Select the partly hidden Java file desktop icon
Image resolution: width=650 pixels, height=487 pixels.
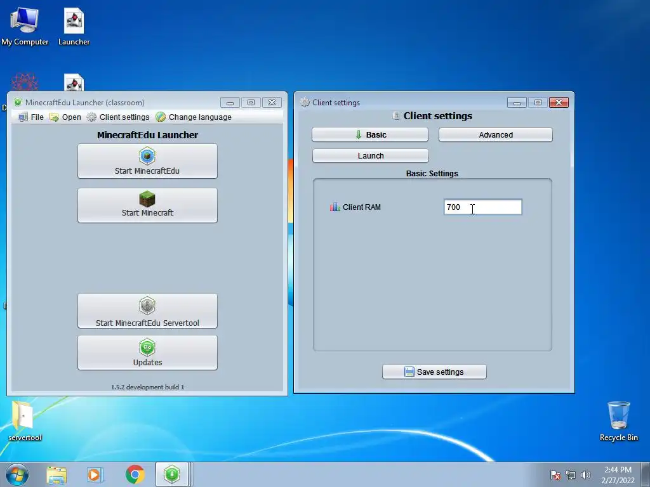coord(74,82)
